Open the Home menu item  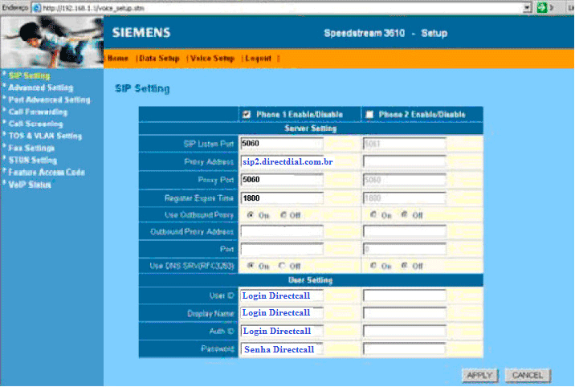(118, 59)
